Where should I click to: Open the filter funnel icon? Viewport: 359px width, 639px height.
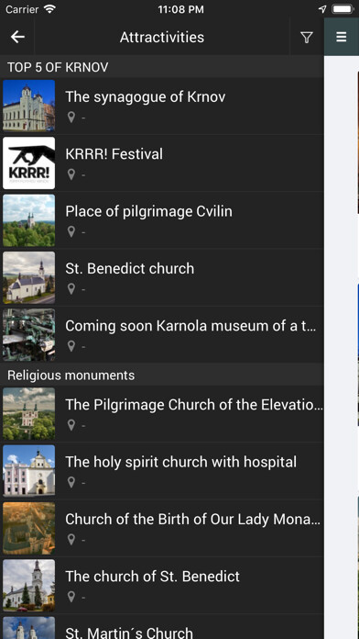(x=307, y=38)
